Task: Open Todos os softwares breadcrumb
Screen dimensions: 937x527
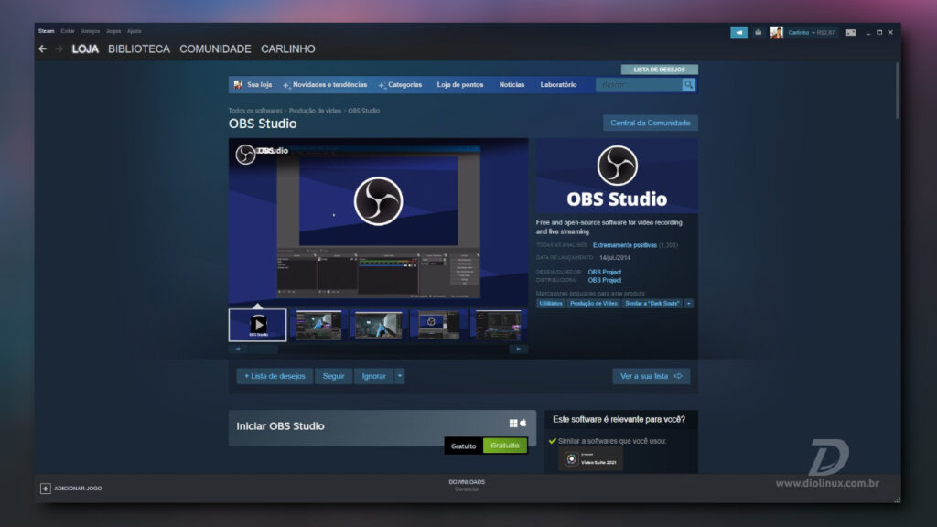Action: pos(255,111)
